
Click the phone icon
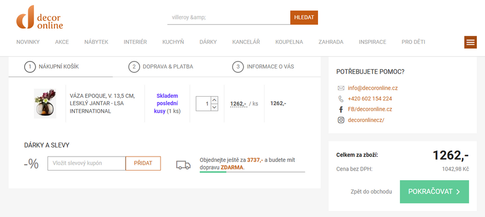point(341,99)
